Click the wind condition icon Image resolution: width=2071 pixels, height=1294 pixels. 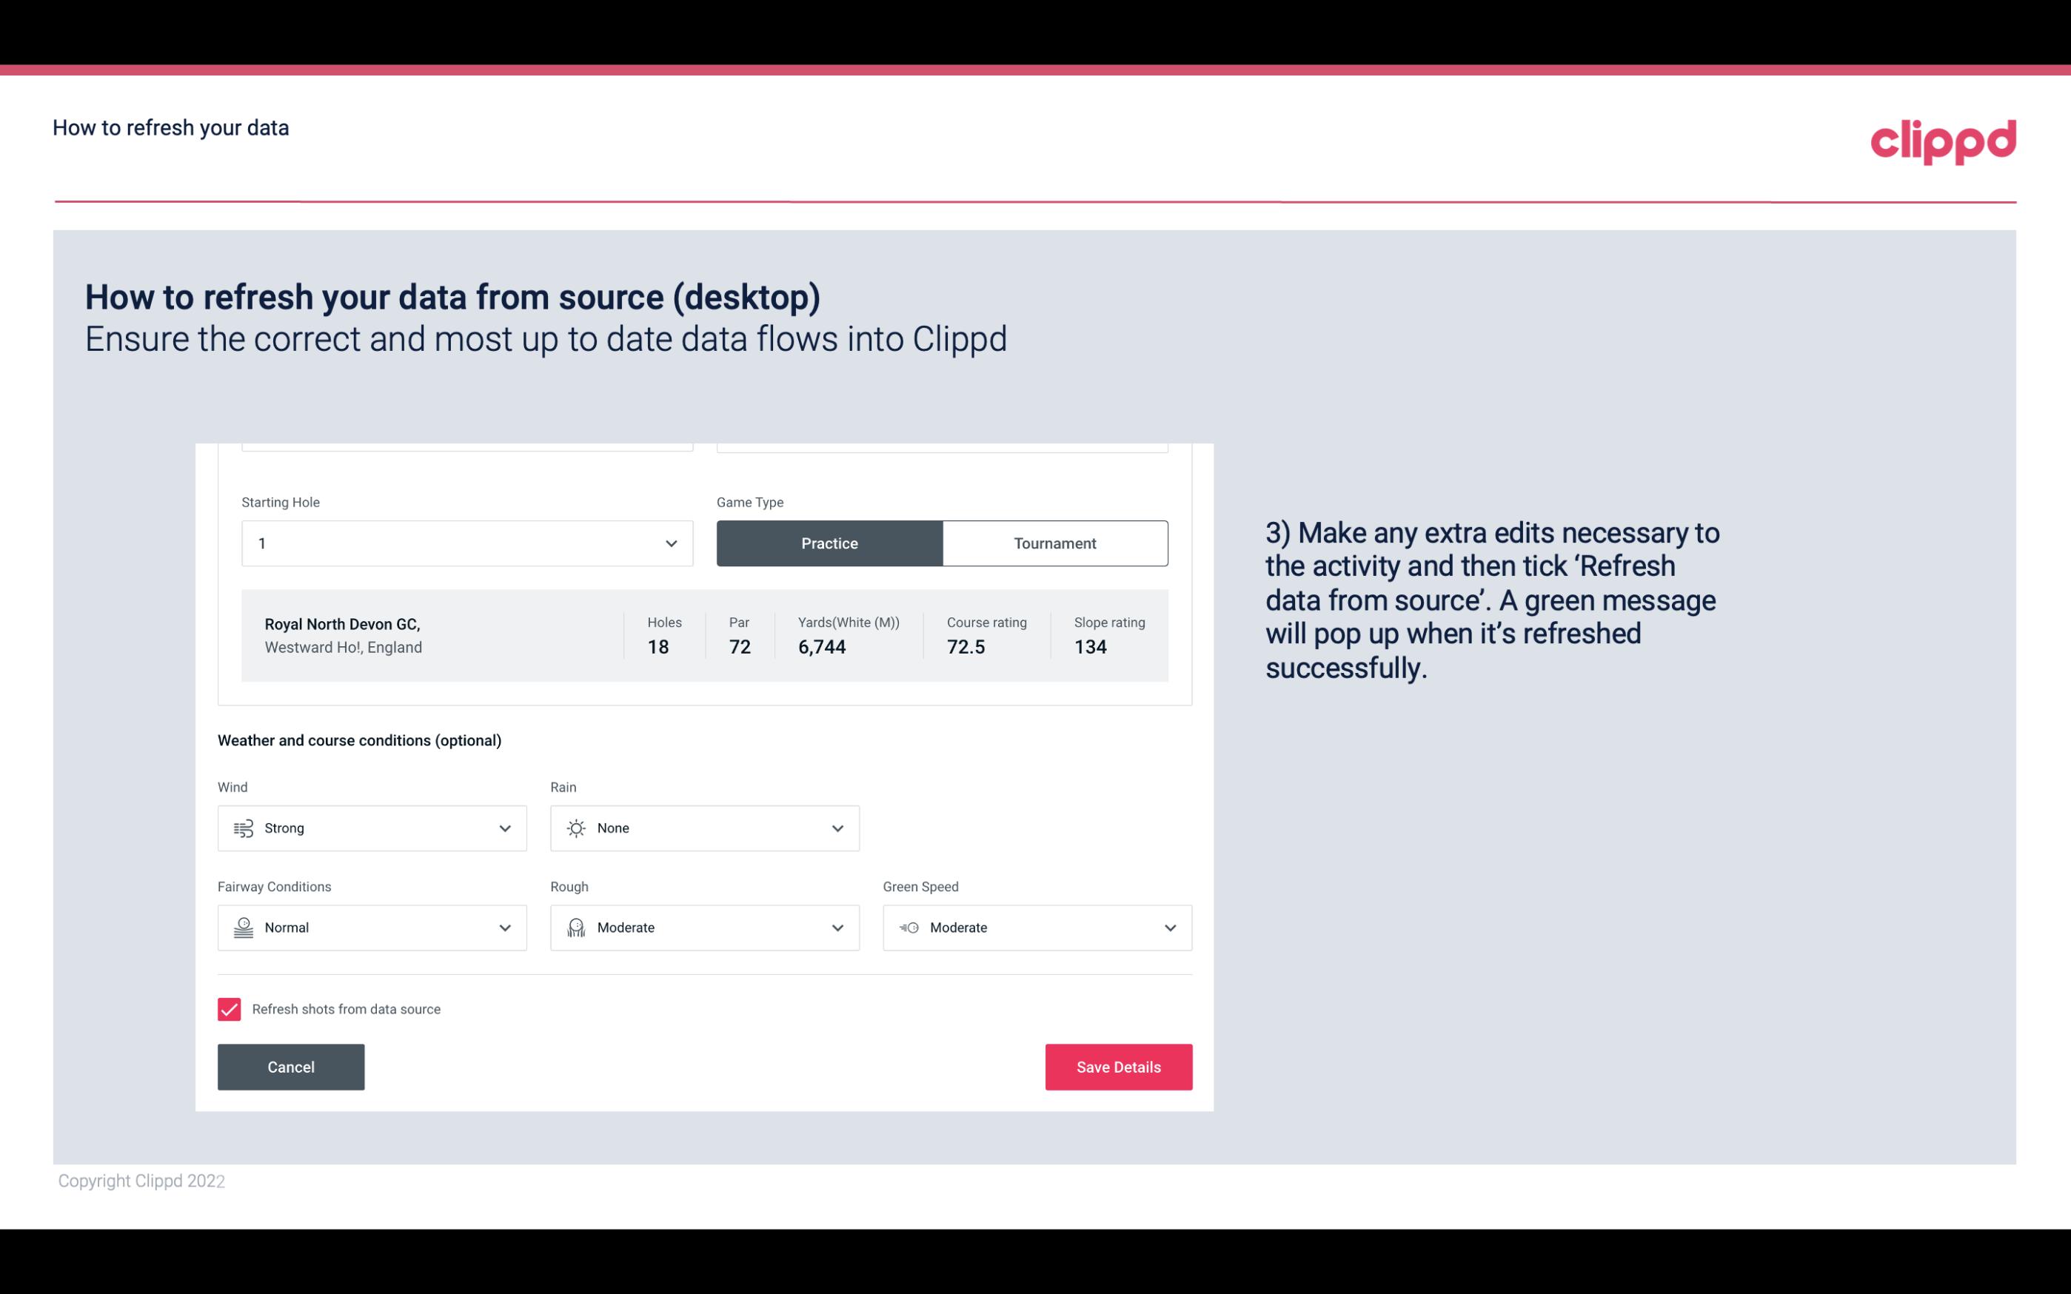pyautogui.click(x=241, y=828)
